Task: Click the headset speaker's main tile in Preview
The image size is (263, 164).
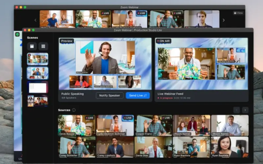Action: 105,57
